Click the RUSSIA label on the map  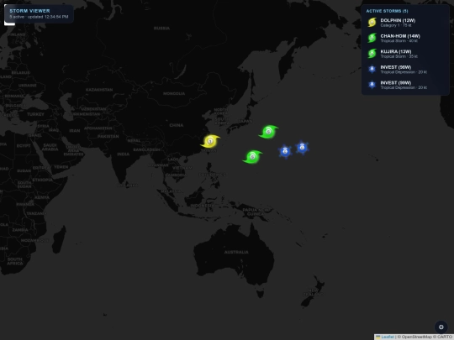click(x=161, y=29)
